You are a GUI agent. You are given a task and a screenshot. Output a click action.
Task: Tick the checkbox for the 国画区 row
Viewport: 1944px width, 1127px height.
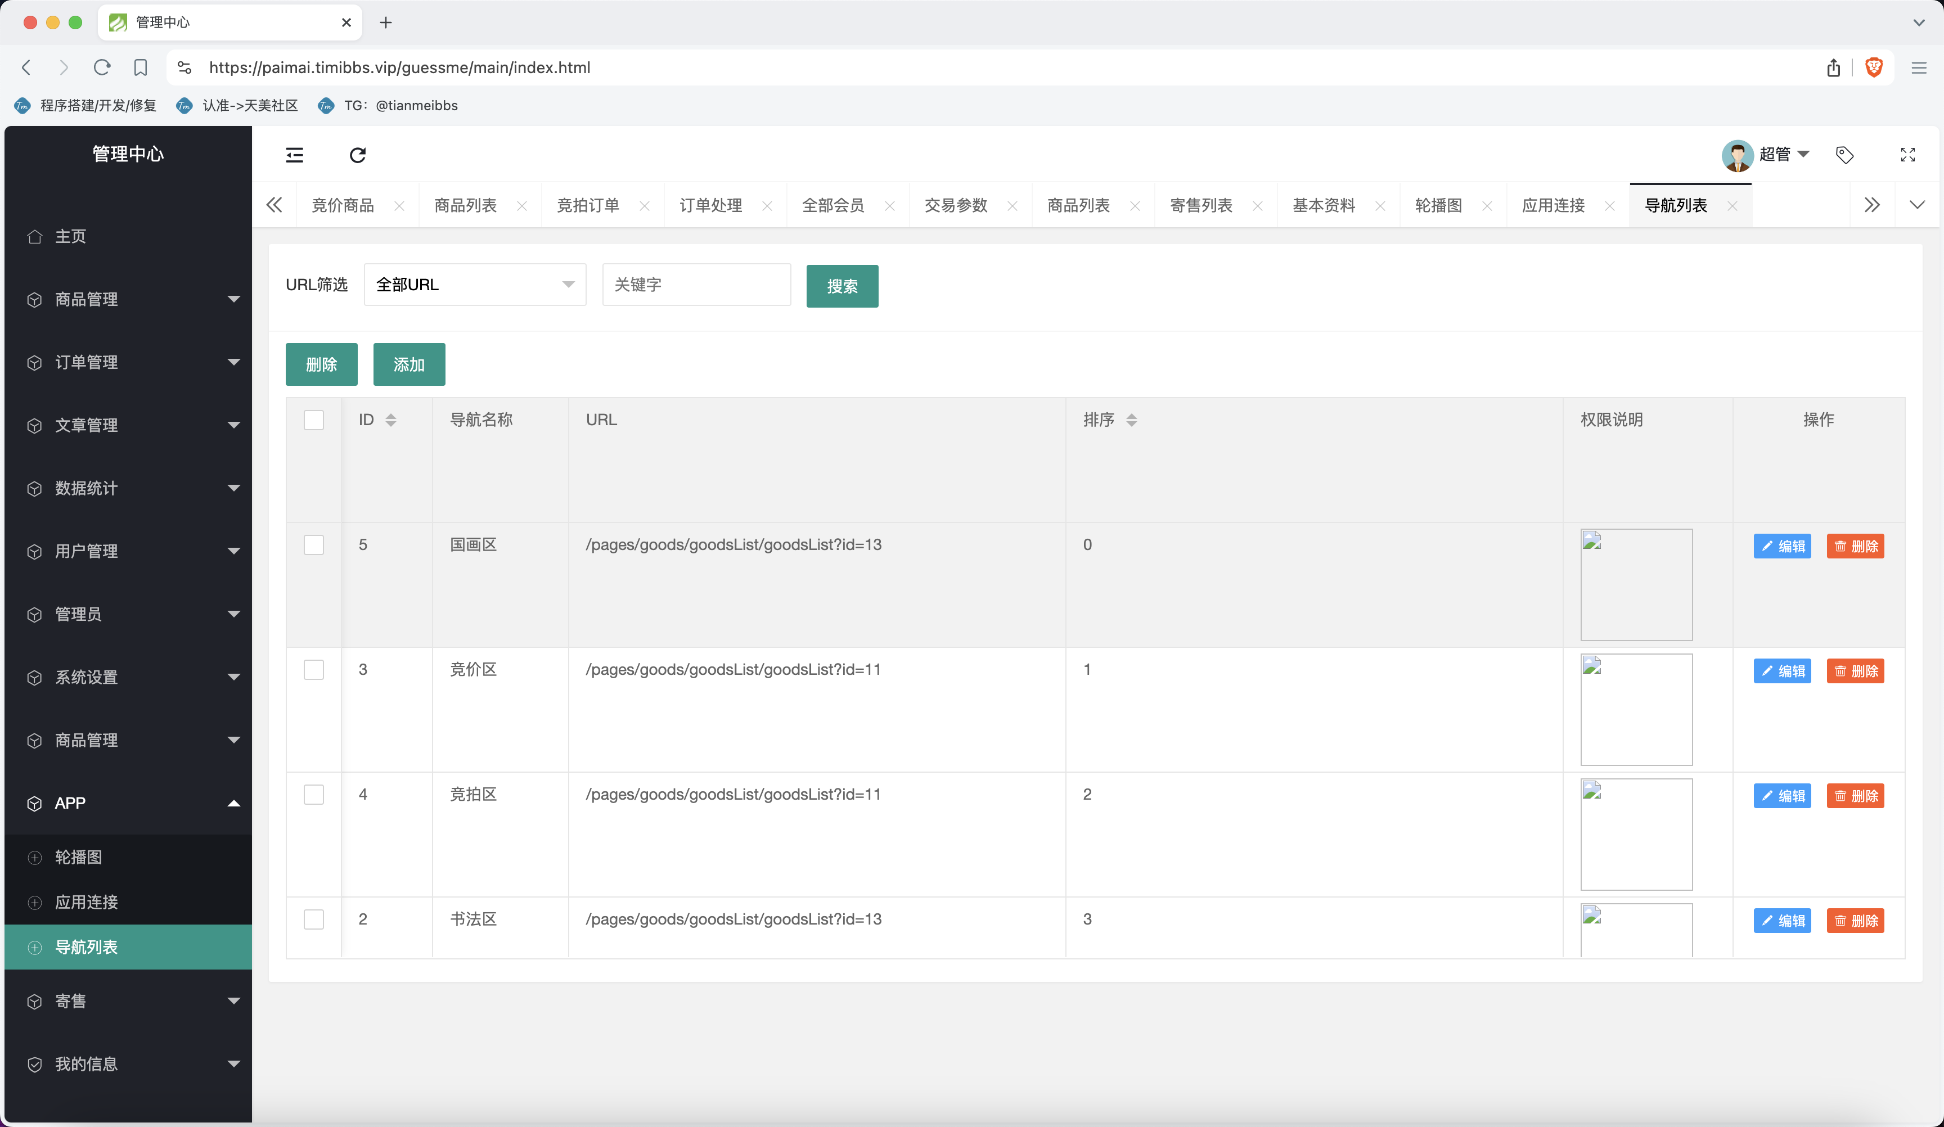click(313, 544)
